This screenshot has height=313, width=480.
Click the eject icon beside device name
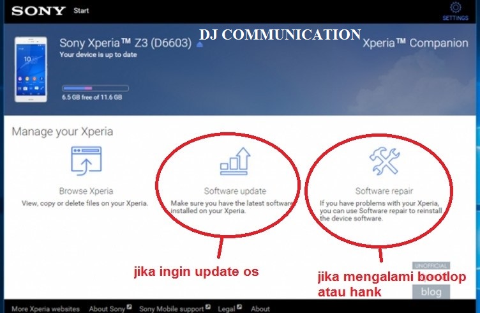tap(200, 45)
